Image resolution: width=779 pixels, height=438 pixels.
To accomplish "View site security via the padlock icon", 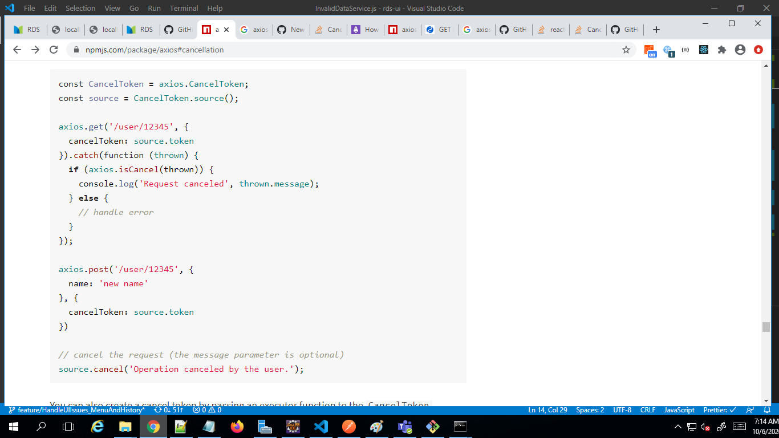I will [75, 50].
